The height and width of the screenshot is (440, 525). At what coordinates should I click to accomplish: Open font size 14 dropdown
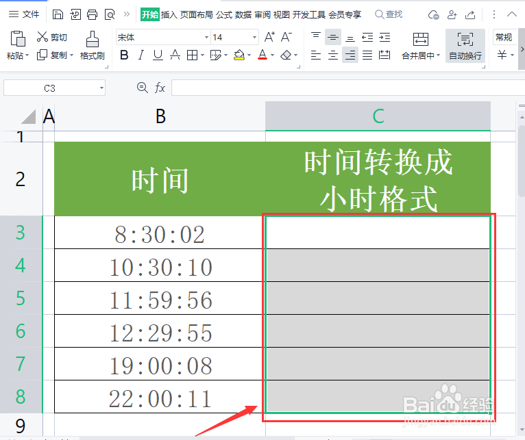click(x=254, y=37)
